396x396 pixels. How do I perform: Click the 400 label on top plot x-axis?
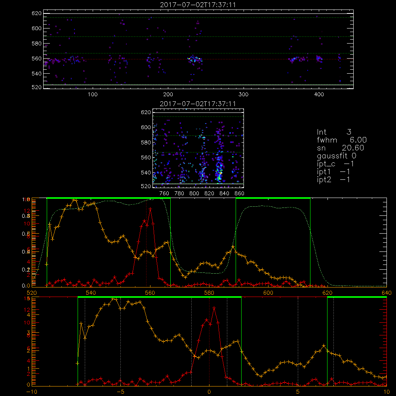pyautogui.click(x=319, y=95)
